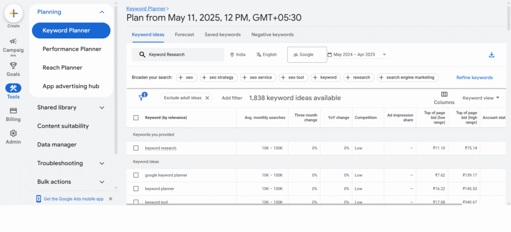Click the Keyword Research search field
This screenshot has height=232, width=511.
pyautogui.click(x=178, y=55)
